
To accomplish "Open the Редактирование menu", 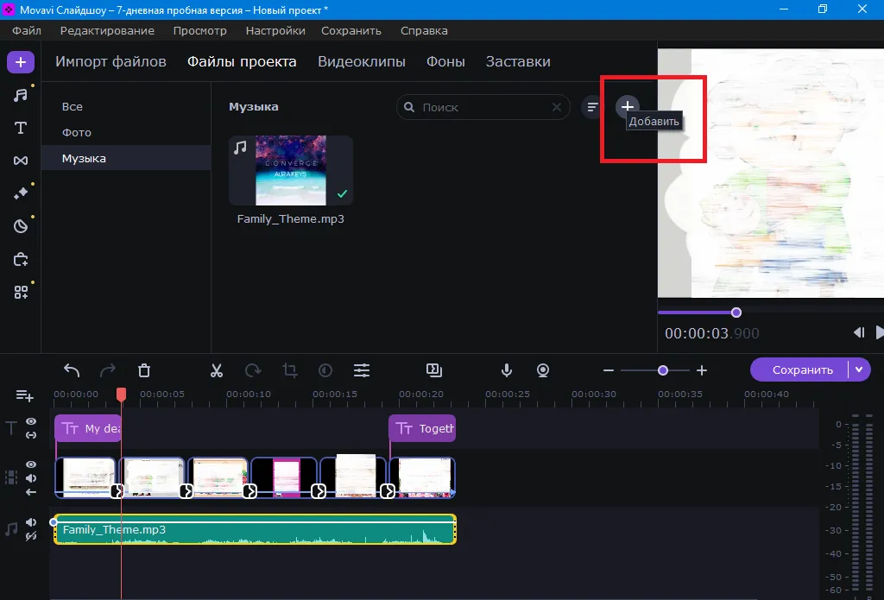I will point(107,30).
